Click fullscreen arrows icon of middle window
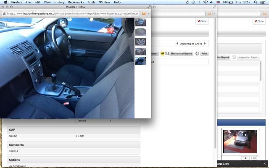269x168 pixels. coord(214,7)
